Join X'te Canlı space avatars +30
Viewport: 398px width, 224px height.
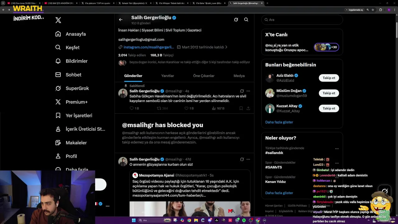pos(326,47)
